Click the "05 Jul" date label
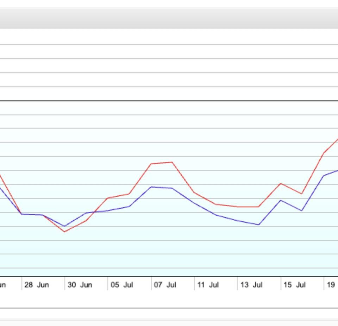Screen dimensions: 338x326 [122, 285]
